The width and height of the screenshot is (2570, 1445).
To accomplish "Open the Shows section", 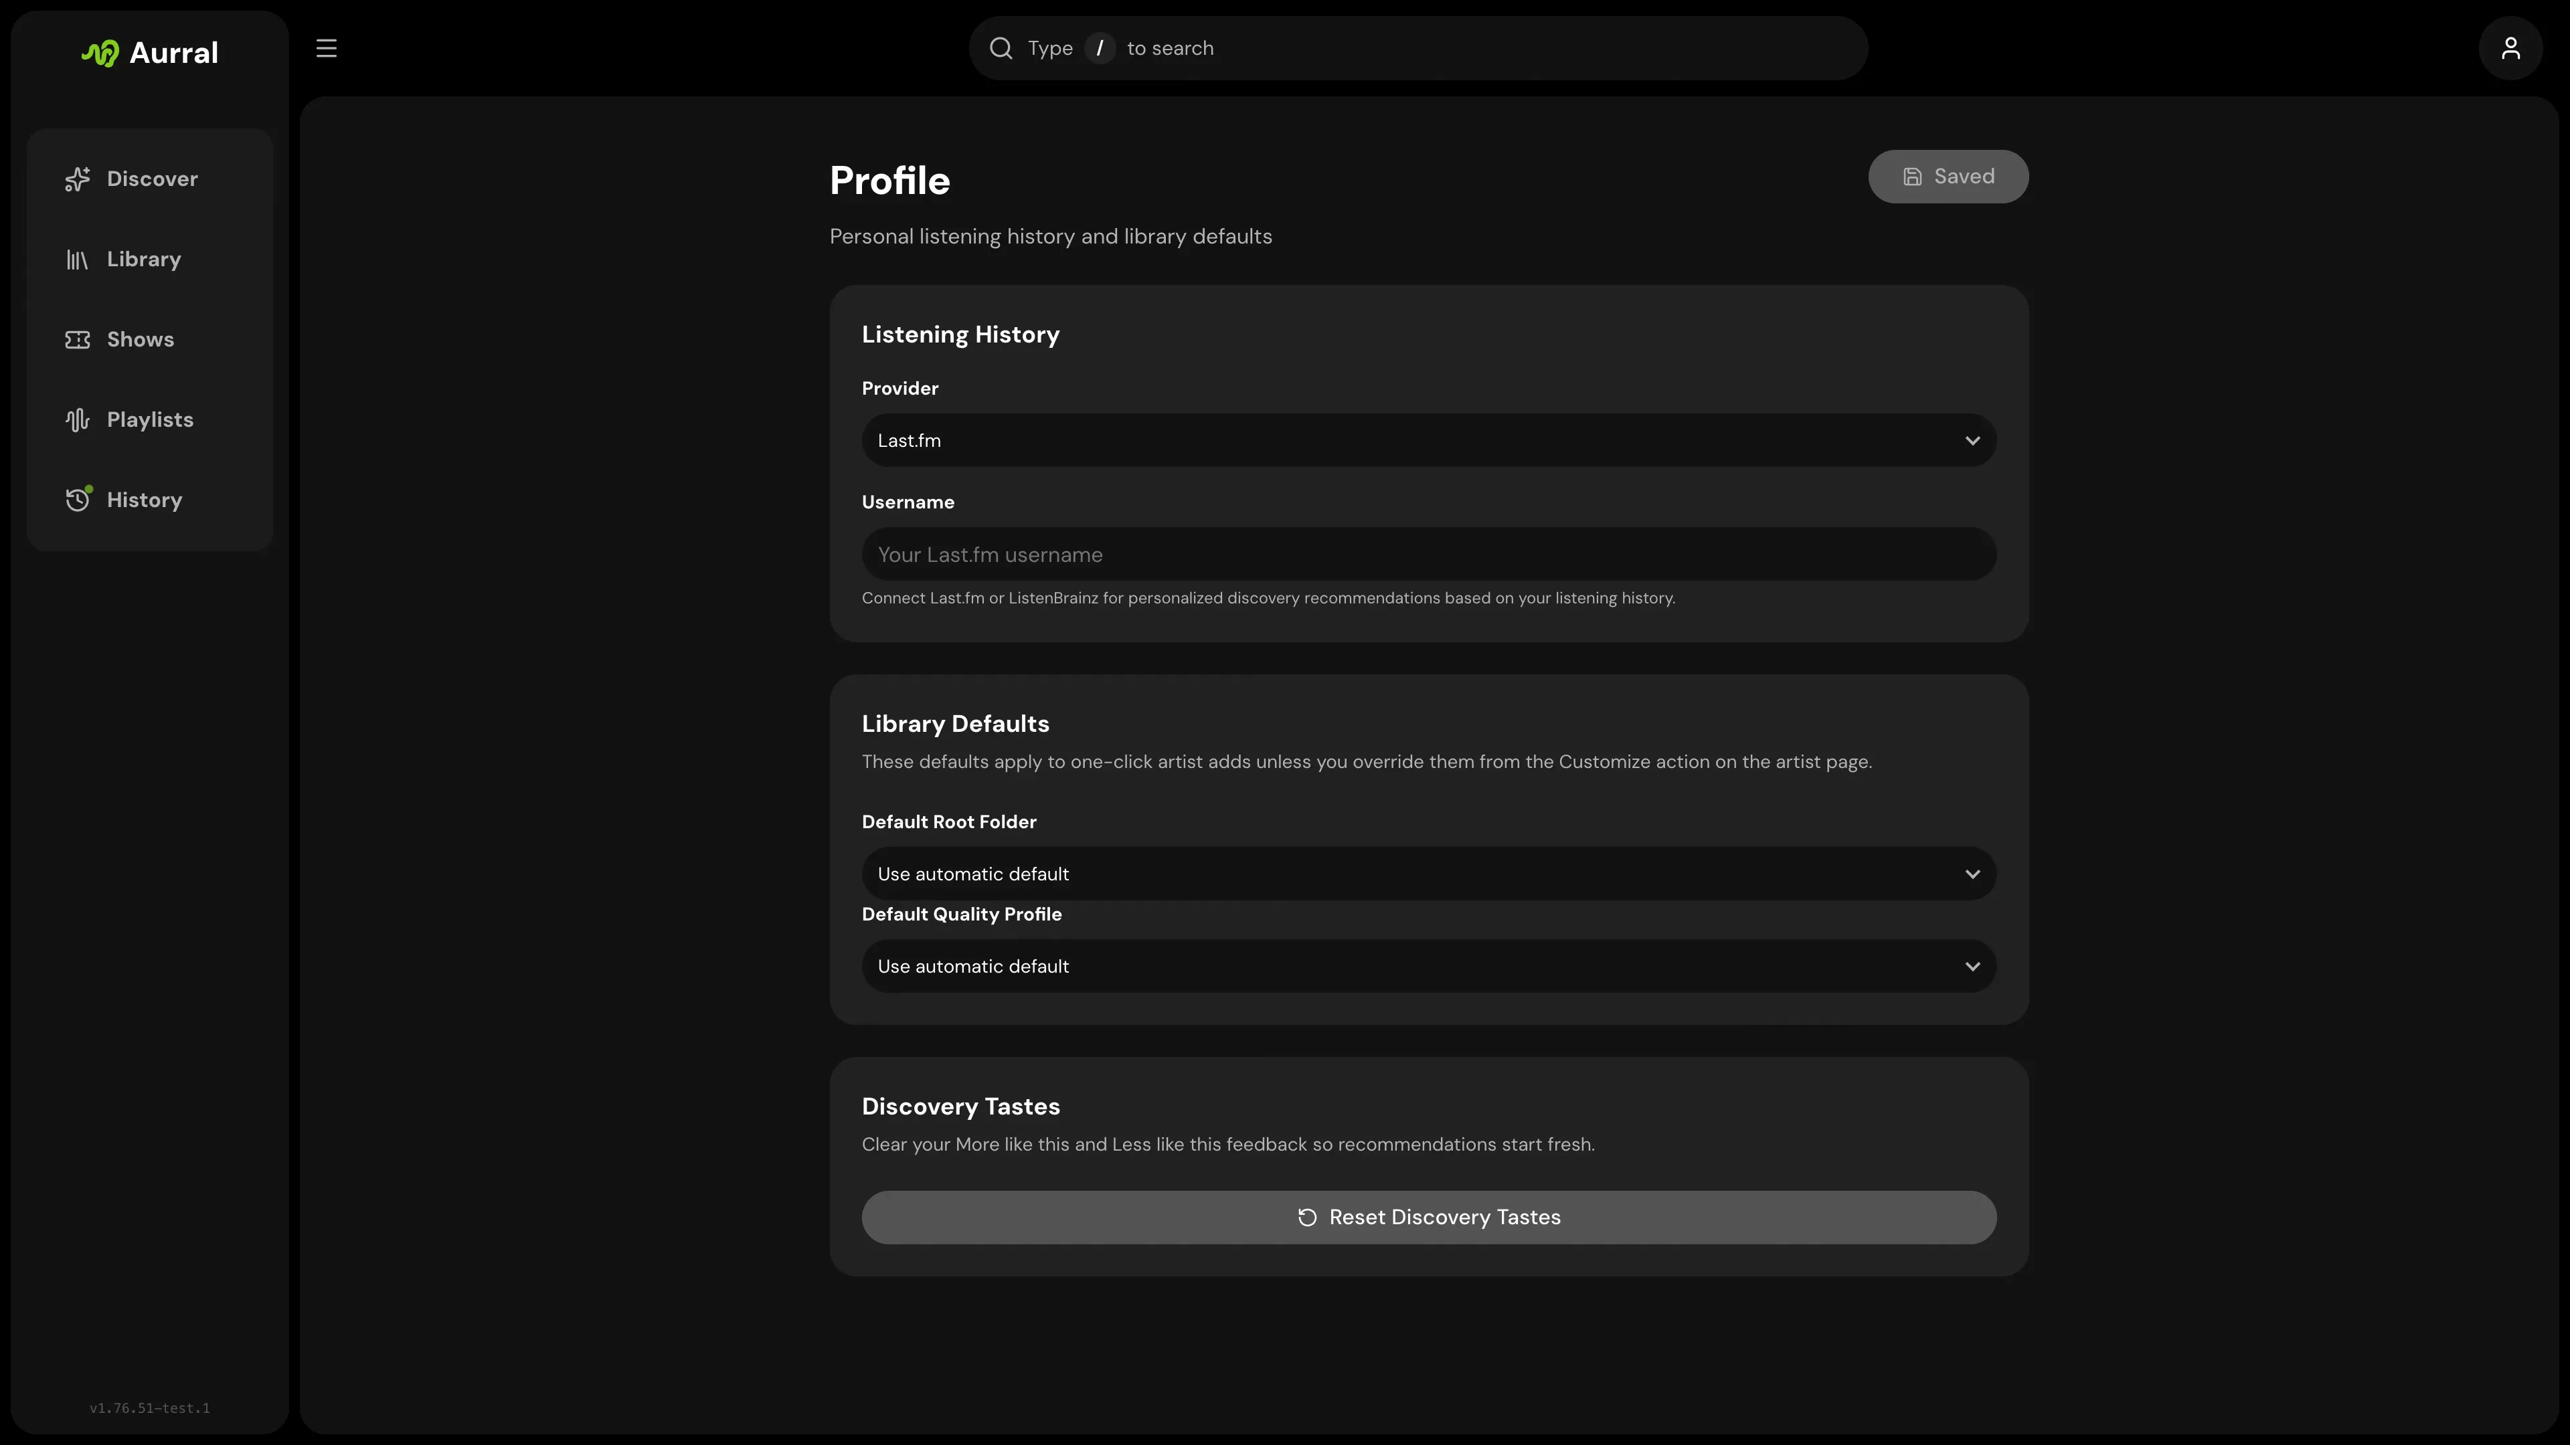I will pos(150,339).
